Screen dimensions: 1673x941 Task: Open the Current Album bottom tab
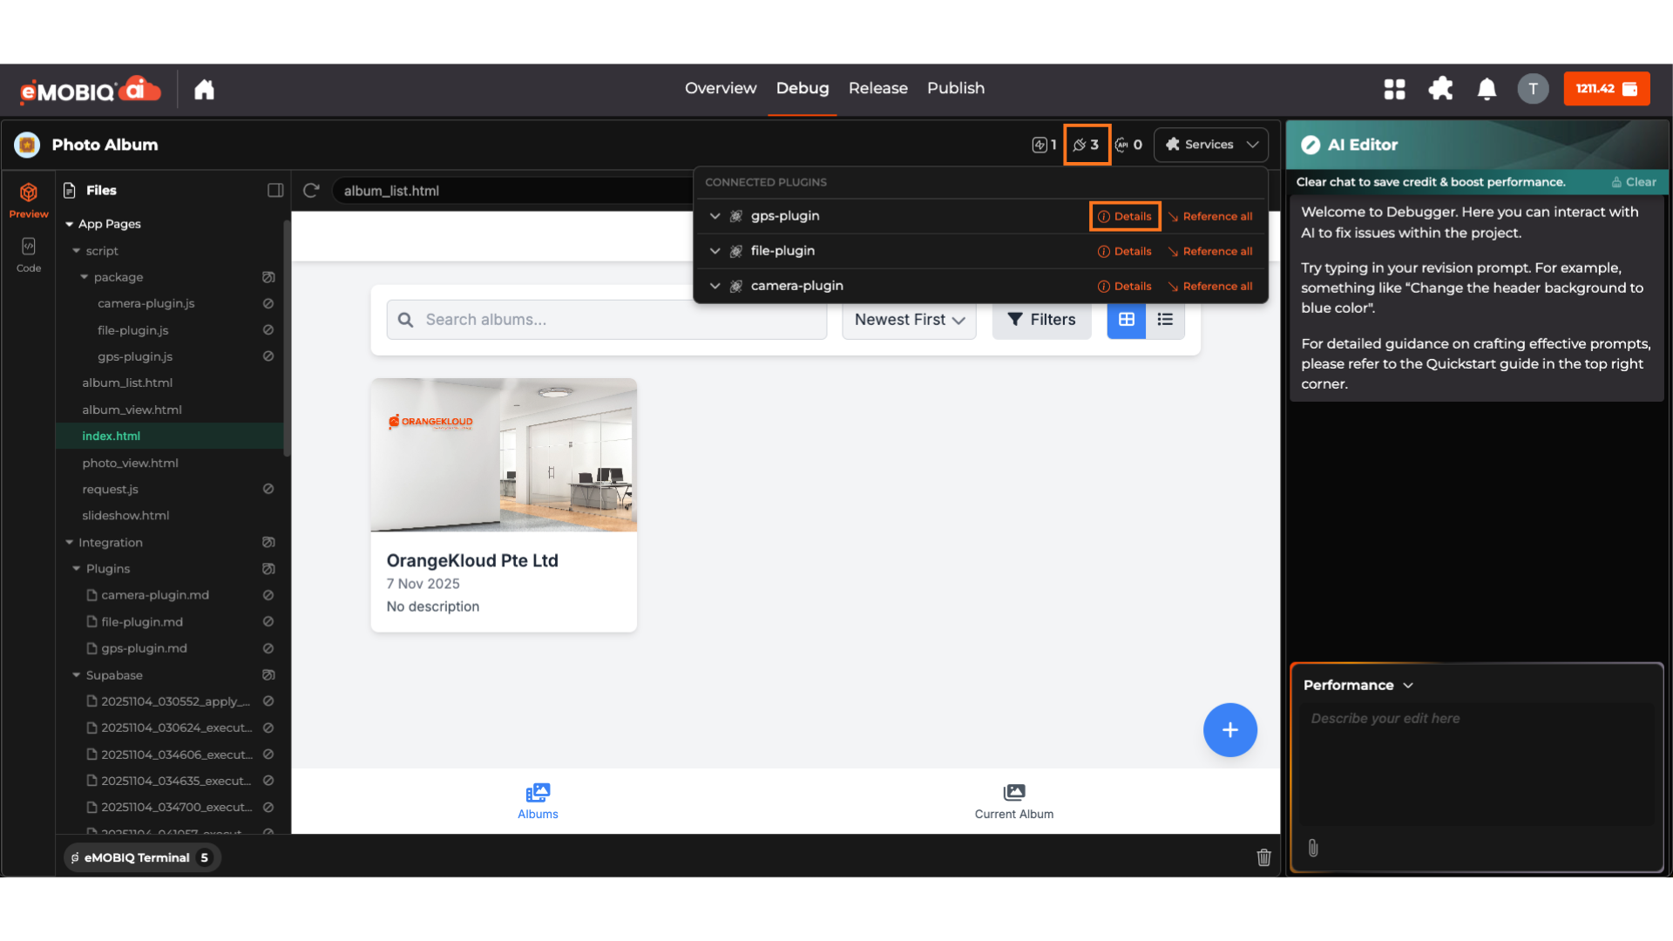(x=1013, y=801)
